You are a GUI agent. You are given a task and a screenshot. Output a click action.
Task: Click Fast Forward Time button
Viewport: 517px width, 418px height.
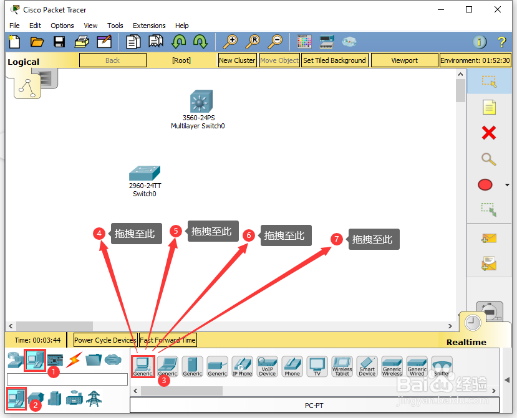pyautogui.click(x=168, y=340)
